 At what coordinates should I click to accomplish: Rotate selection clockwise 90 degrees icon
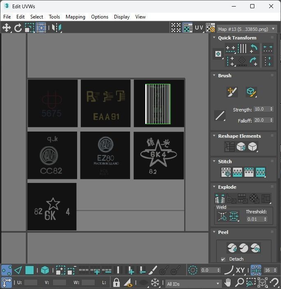[x=254, y=61]
